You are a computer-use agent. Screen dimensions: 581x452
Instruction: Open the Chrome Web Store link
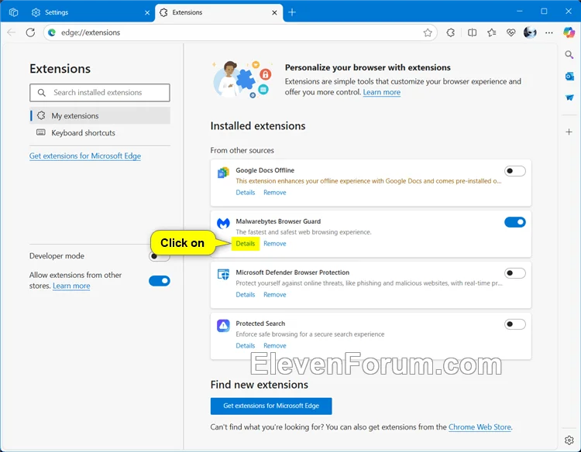pos(480,426)
